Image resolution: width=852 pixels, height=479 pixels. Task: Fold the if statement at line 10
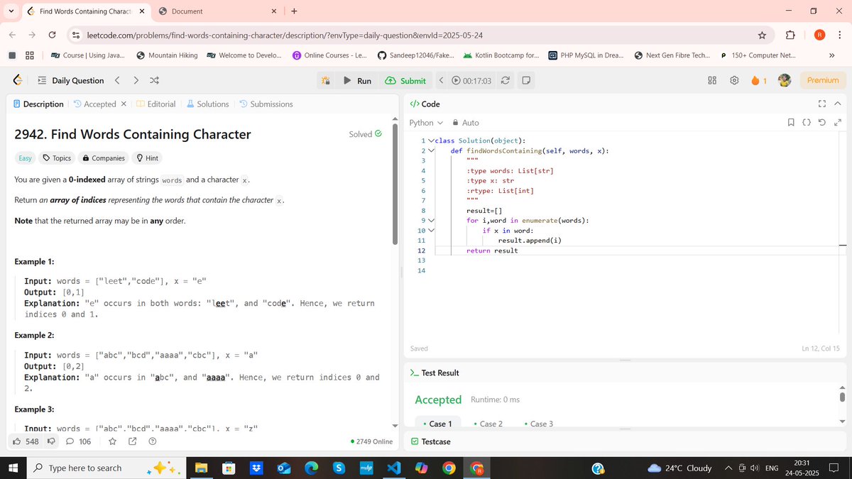click(430, 230)
